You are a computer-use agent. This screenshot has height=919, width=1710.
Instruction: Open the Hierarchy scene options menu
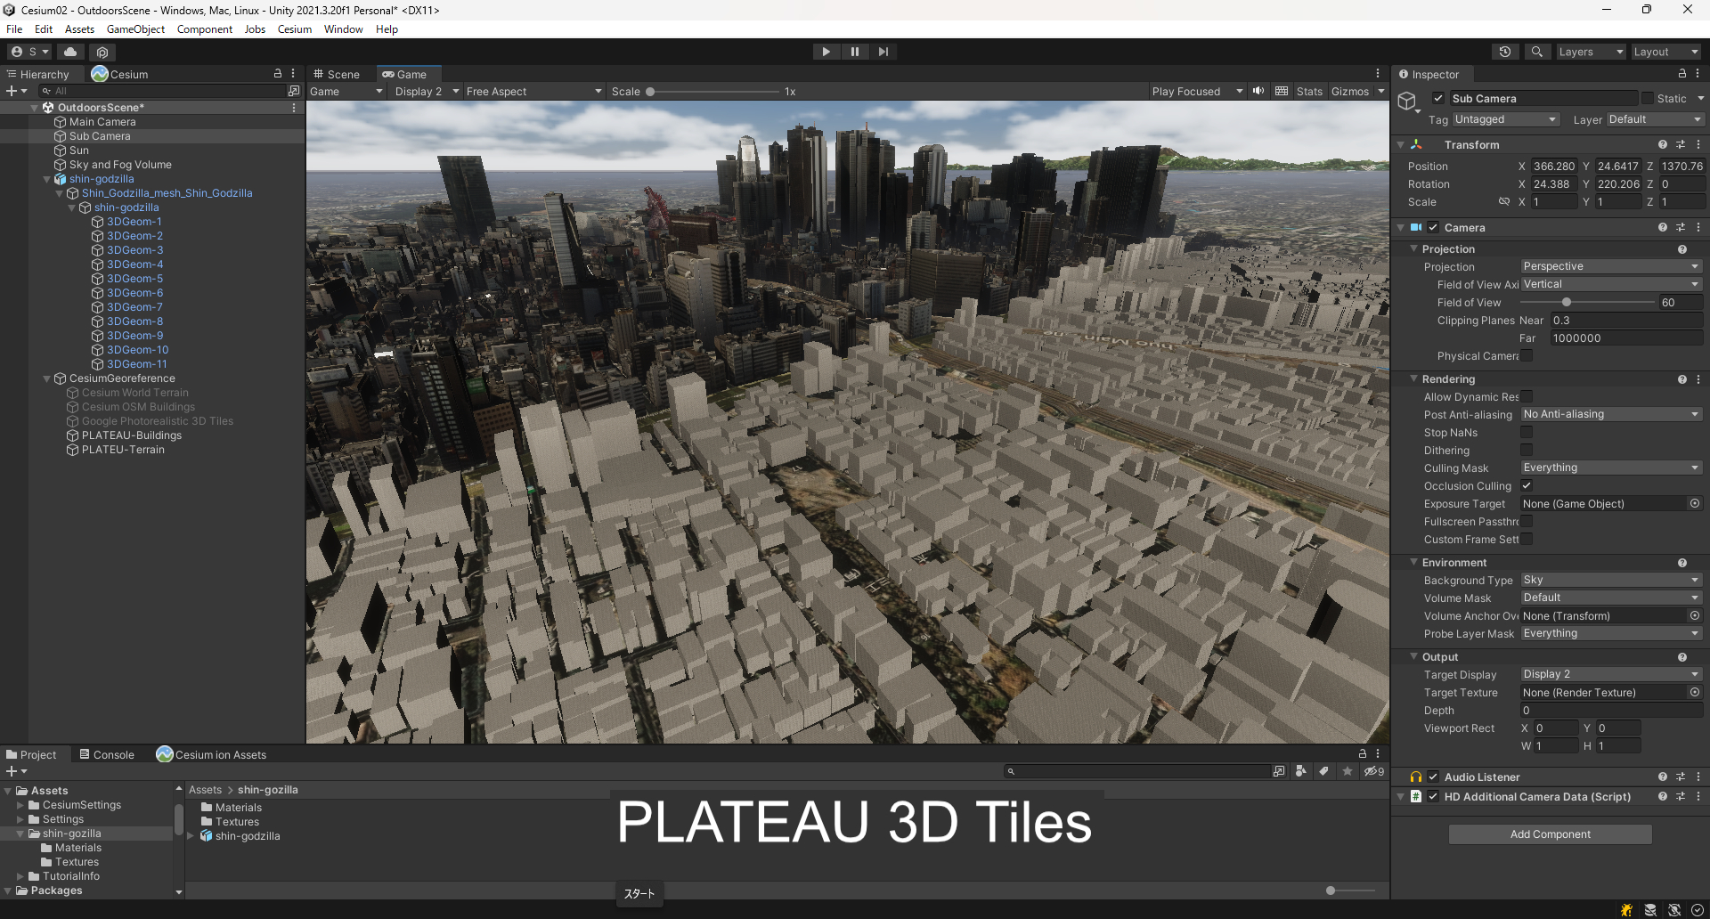click(294, 107)
